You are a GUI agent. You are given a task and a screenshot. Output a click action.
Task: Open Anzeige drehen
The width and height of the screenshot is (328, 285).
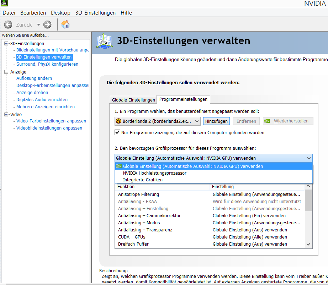click(x=32, y=92)
